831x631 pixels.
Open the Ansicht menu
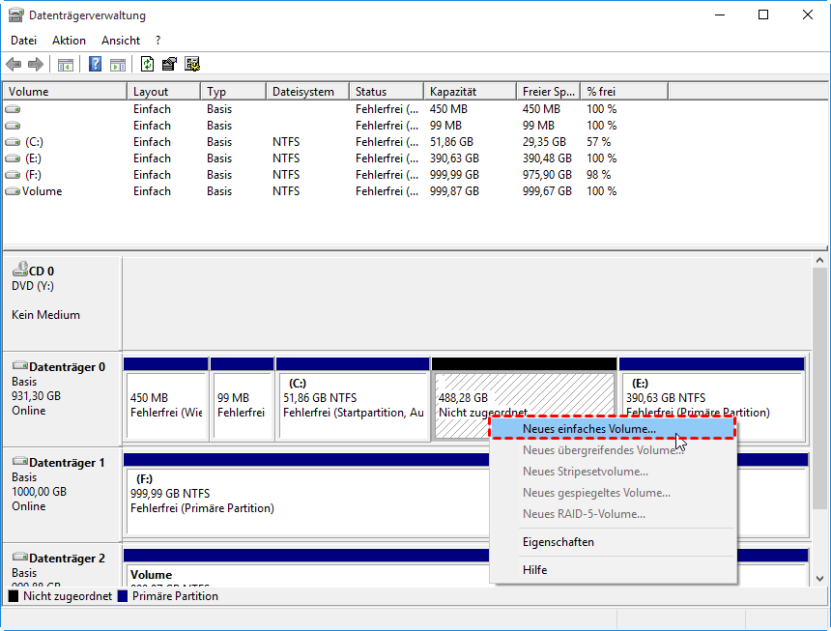tap(121, 41)
